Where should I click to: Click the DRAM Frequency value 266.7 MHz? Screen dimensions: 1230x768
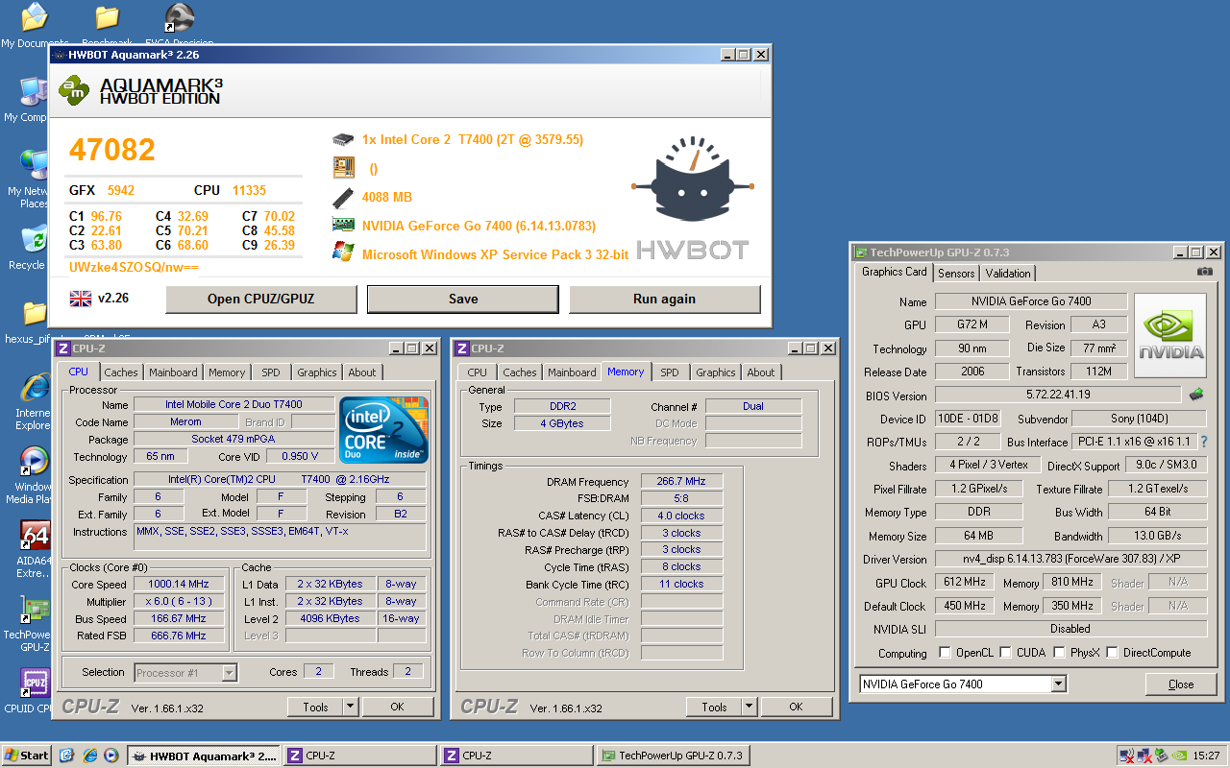(x=681, y=482)
